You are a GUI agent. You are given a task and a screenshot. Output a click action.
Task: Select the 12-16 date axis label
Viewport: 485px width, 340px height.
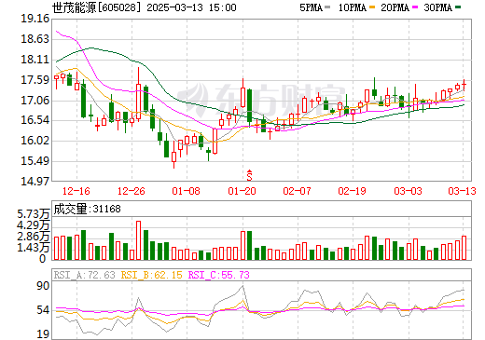(76, 191)
